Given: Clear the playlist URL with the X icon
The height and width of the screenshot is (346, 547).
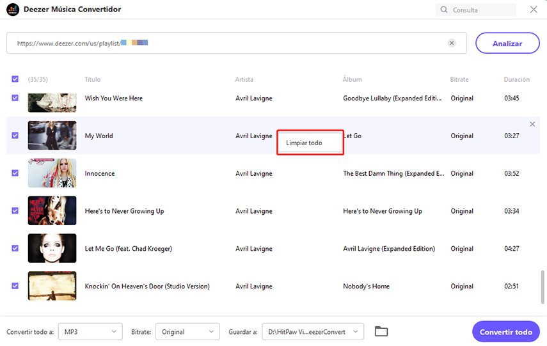Looking at the screenshot, I should click(x=452, y=43).
